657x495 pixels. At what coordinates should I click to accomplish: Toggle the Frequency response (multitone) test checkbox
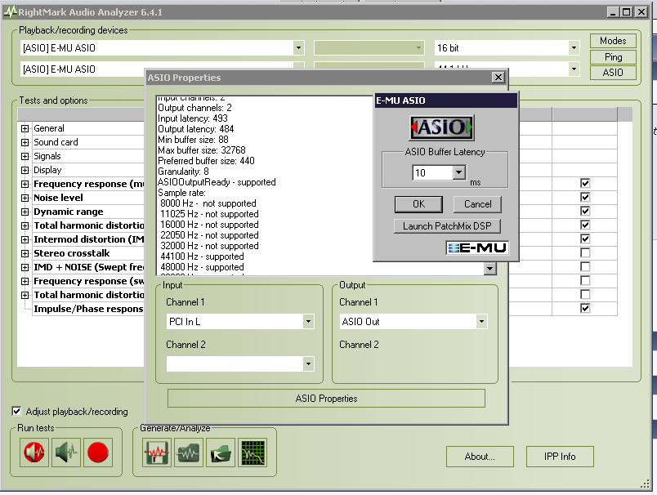coord(585,183)
